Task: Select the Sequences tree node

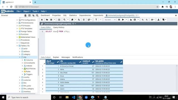Action: pyautogui.click(x=25, y=43)
